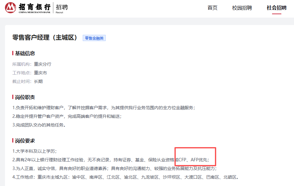Image resolution: width=294 pixels, height=186 pixels.
Task: Click the 招聘 Recruit label in header
Action: click(62, 8)
